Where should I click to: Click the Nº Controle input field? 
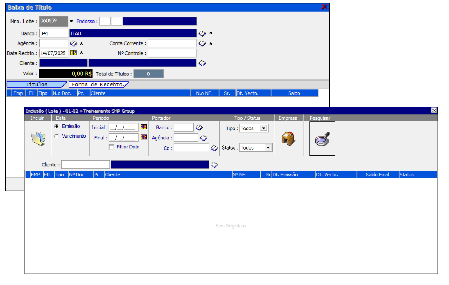172,53
